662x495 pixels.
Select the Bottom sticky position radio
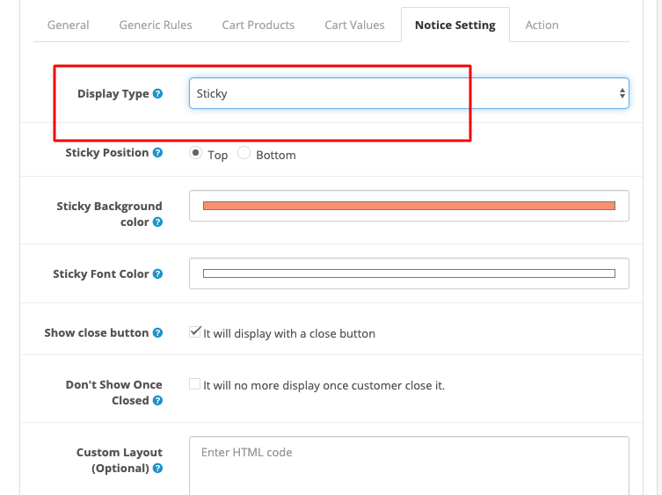(x=244, y=153)
